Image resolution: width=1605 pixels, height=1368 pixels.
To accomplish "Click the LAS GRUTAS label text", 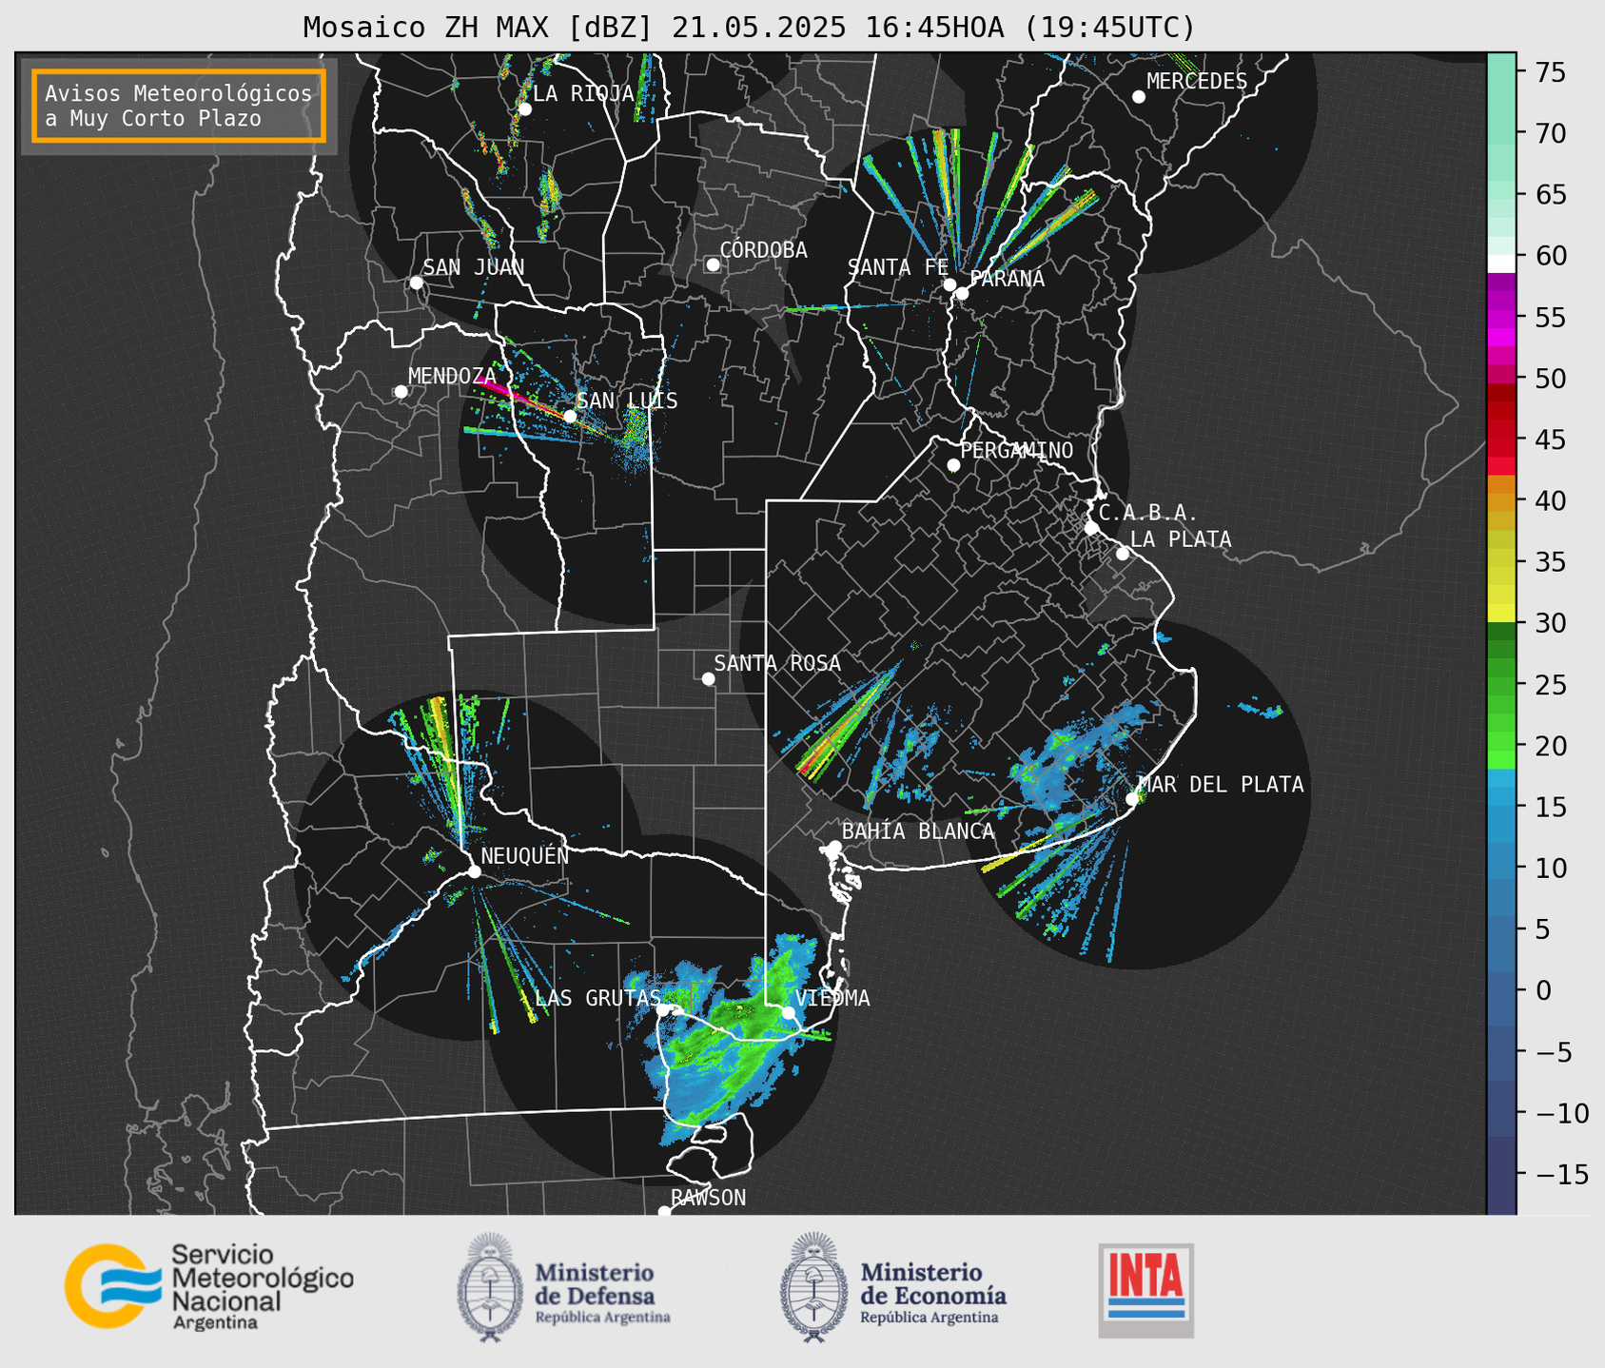I will (x=597, y=998).
